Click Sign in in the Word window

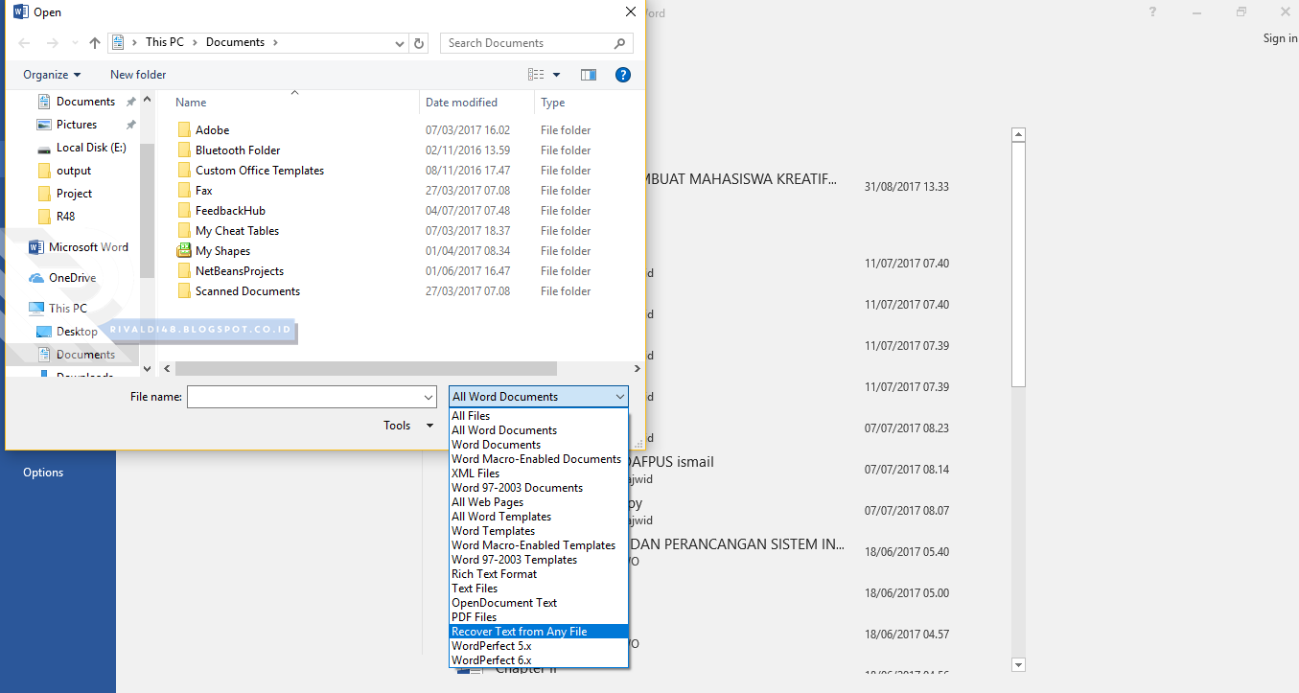click(1280, 38)
